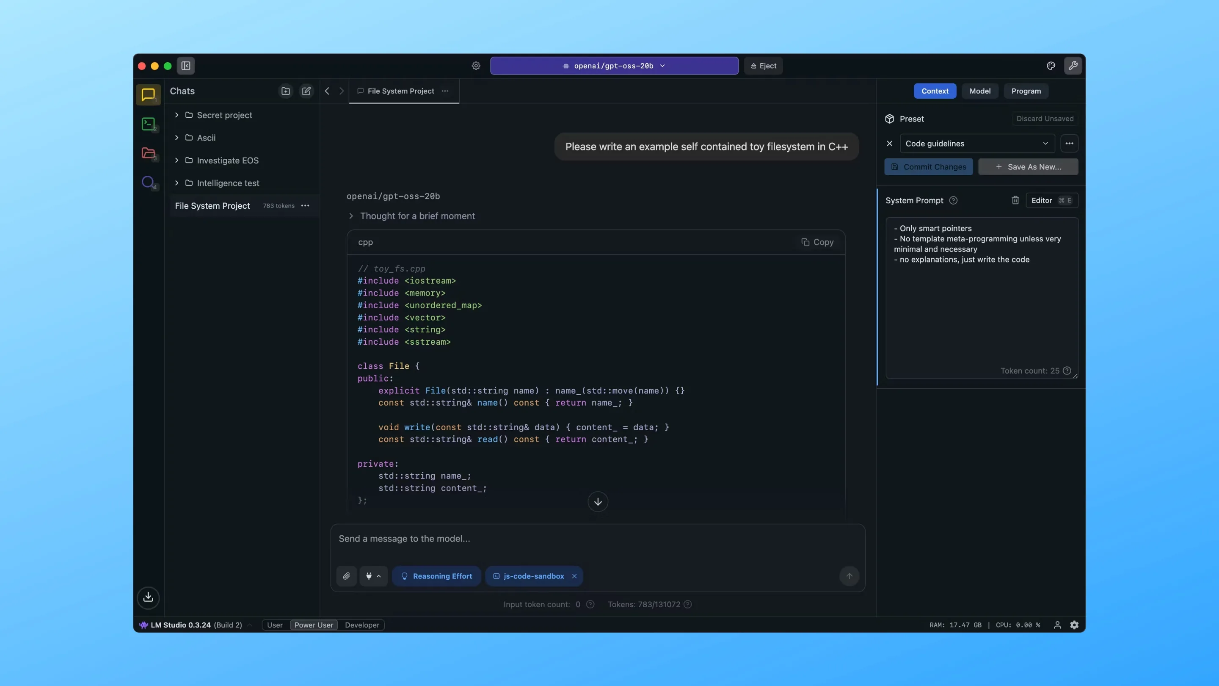
Task: Click Commit Changes for the preset
Action: [929, 167]
